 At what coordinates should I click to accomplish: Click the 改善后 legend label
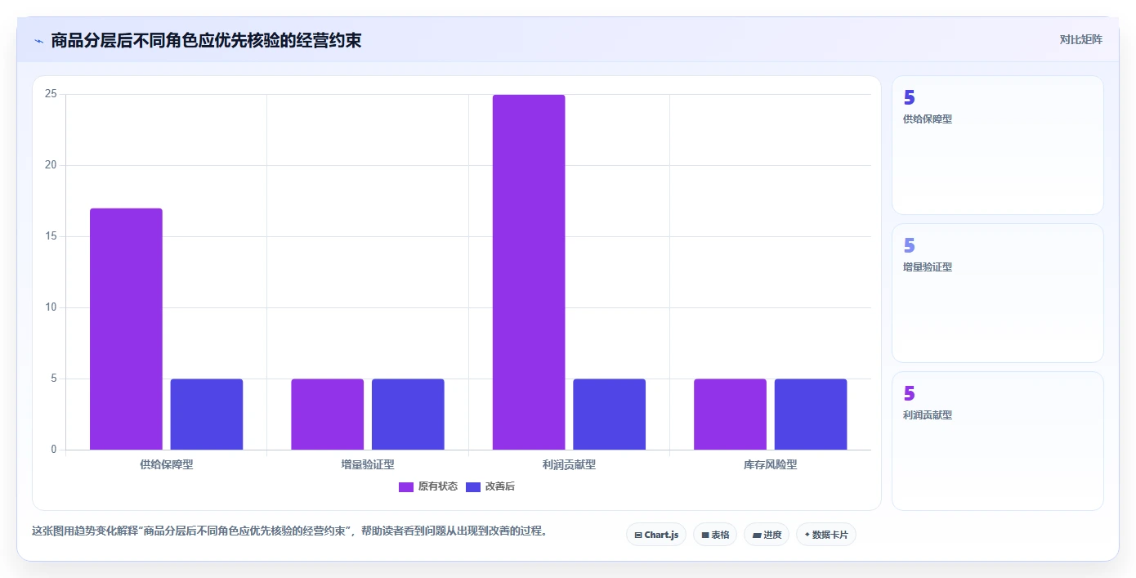point(500,486)
